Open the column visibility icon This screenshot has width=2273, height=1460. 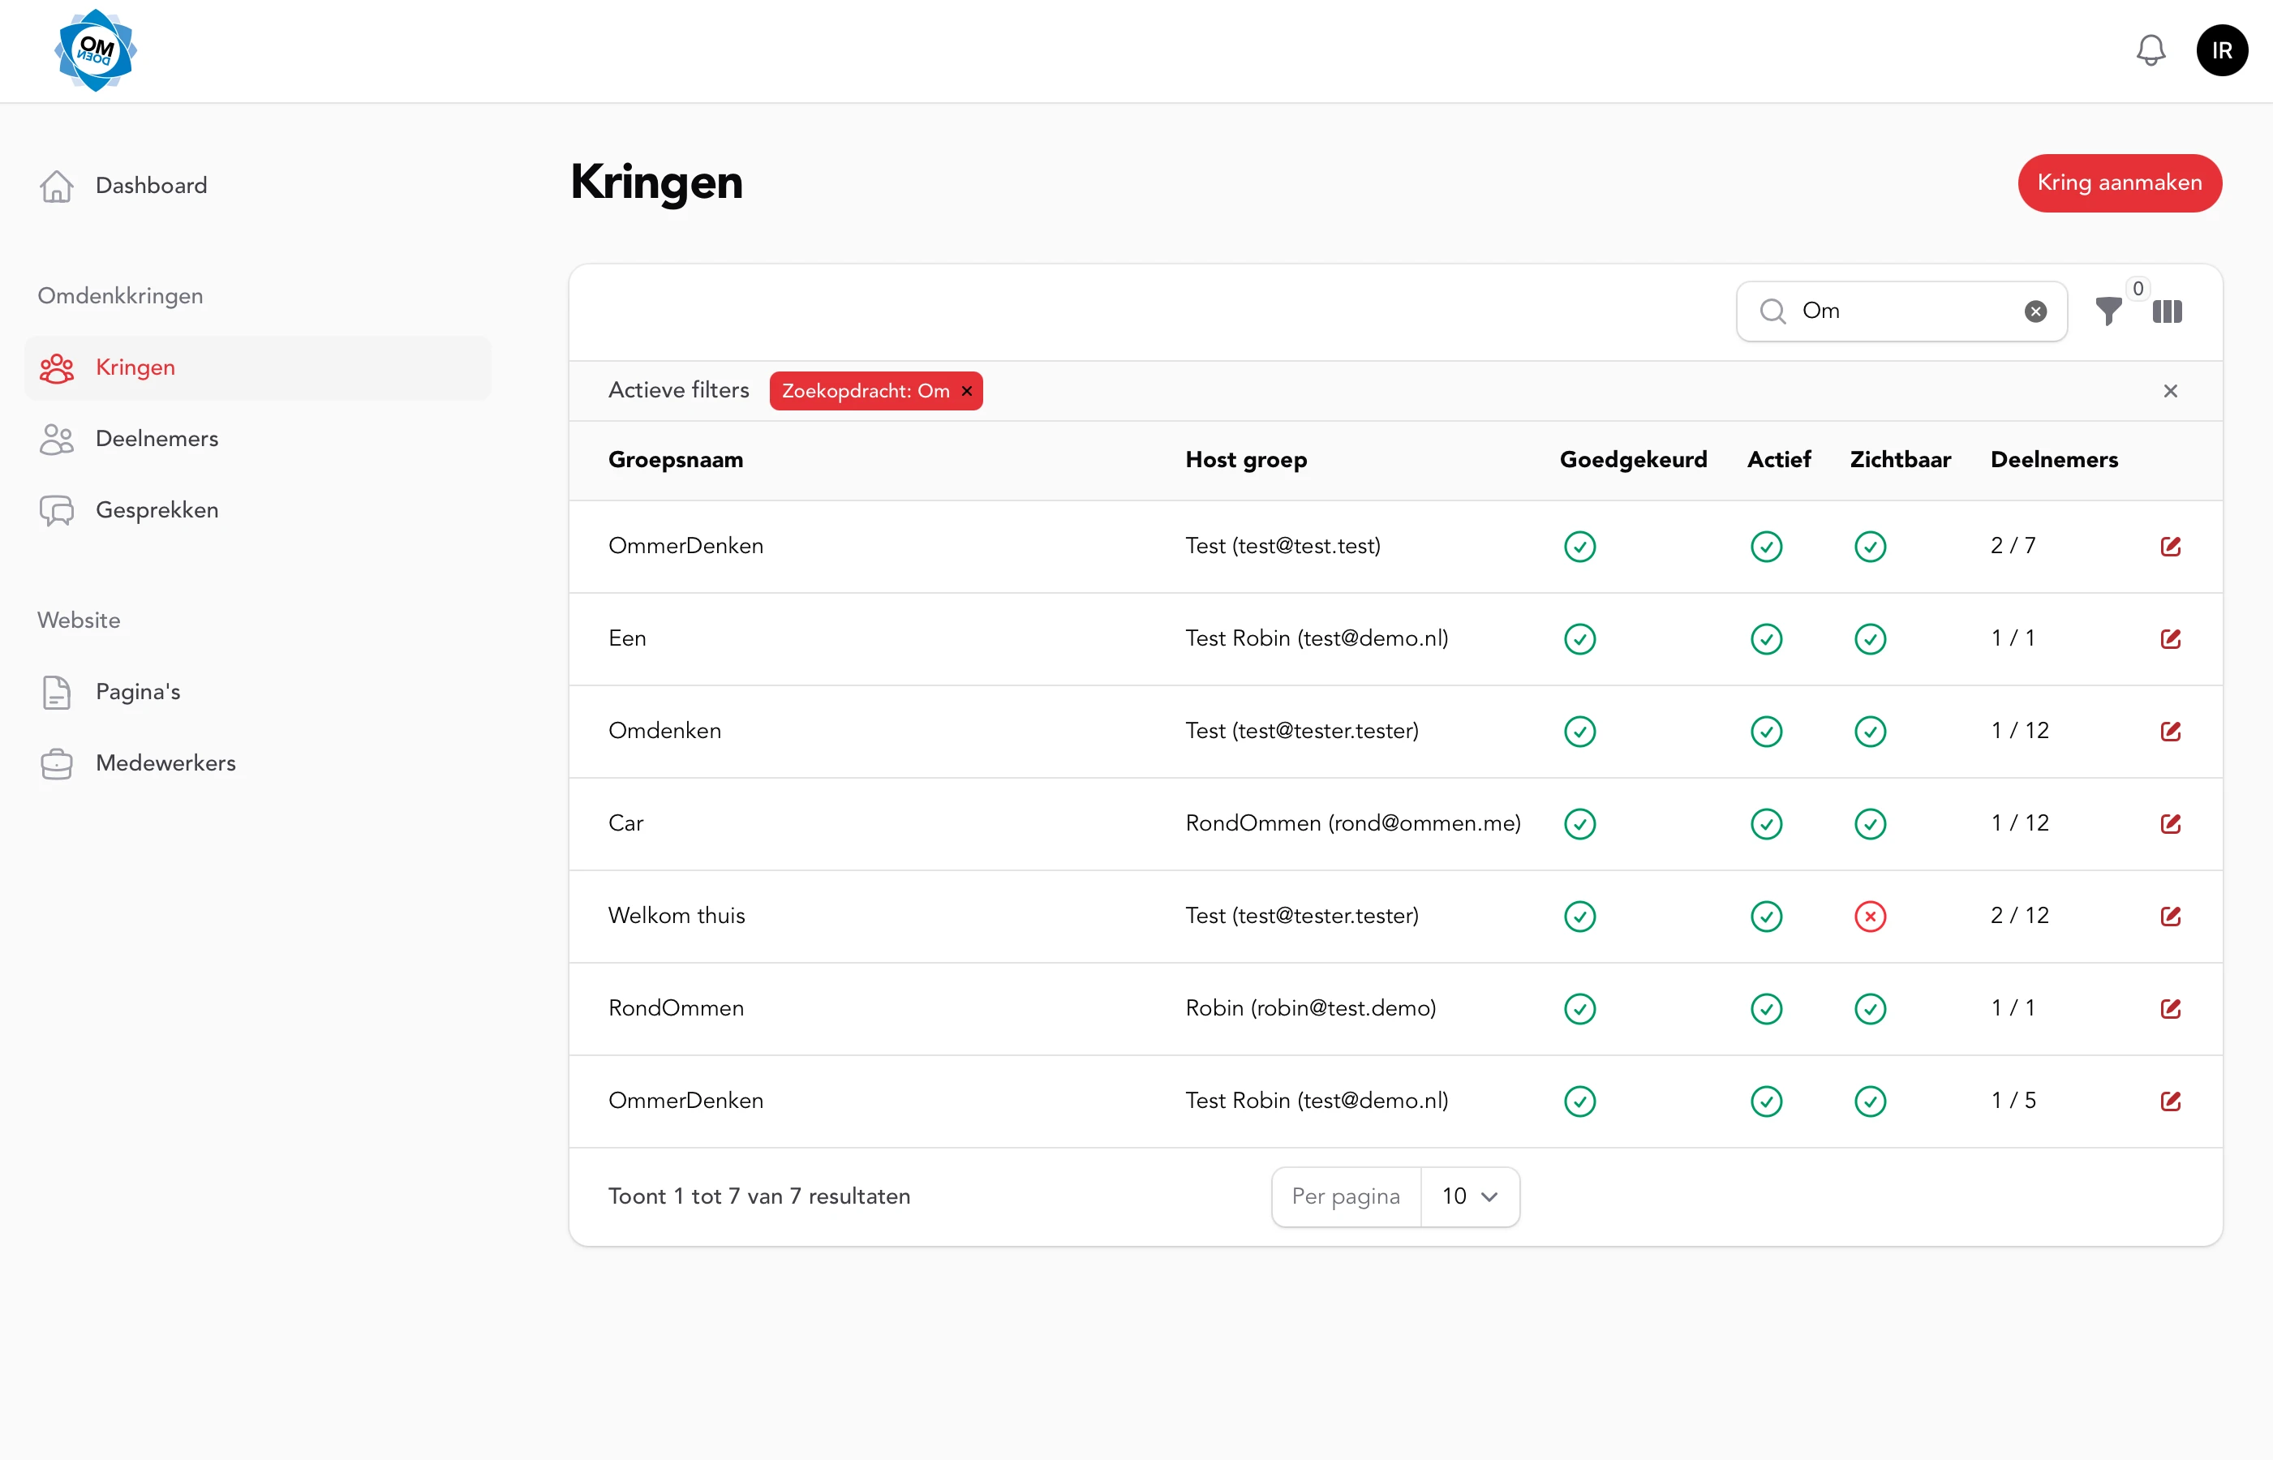point(2167,311)
